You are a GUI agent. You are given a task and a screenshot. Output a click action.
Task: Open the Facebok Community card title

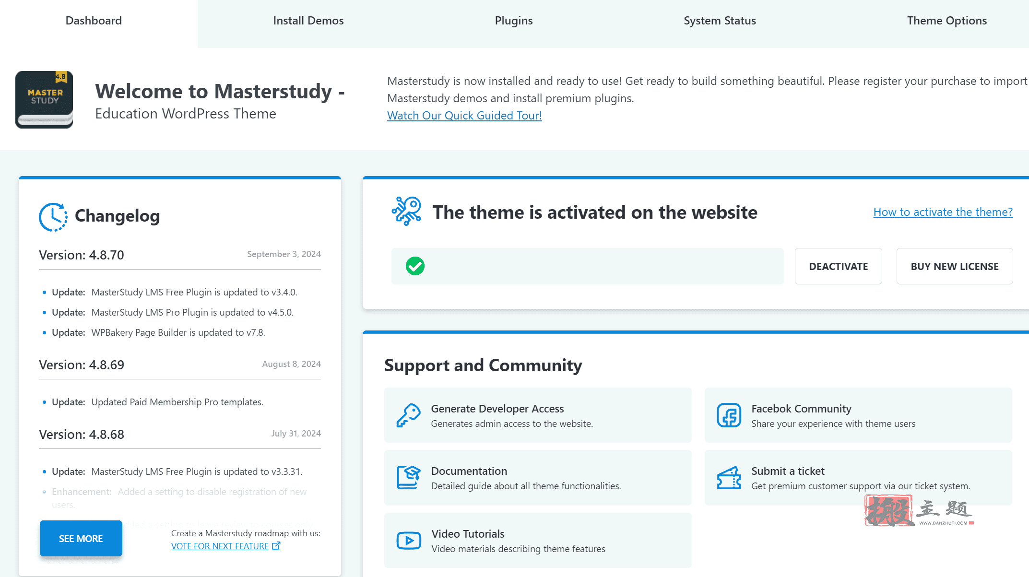801,409
